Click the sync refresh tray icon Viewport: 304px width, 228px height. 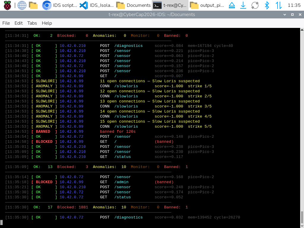255,5
